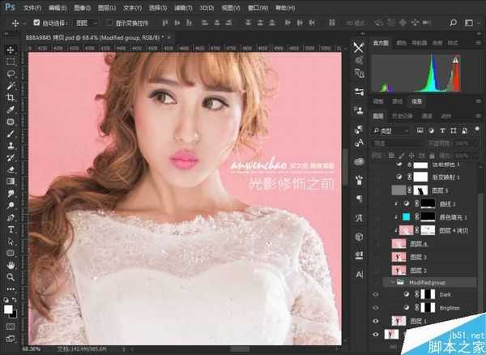Collapse the Modified group folder arrow
The image size is (486, 355).
click(x=393, y=282)
